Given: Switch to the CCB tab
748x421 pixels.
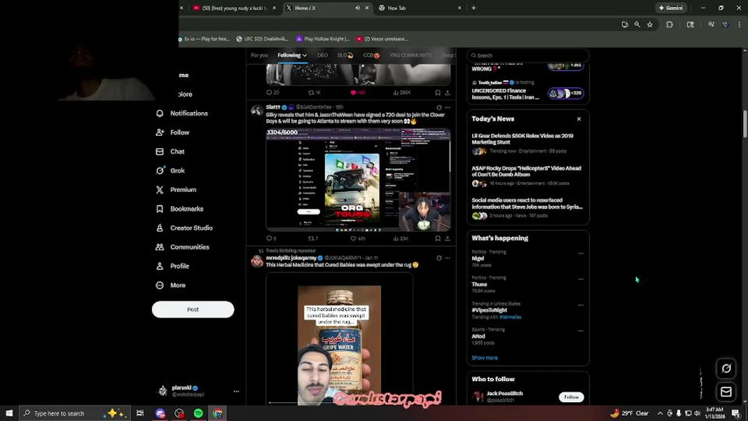Looking at the screenshot, I should pos(371,56).
